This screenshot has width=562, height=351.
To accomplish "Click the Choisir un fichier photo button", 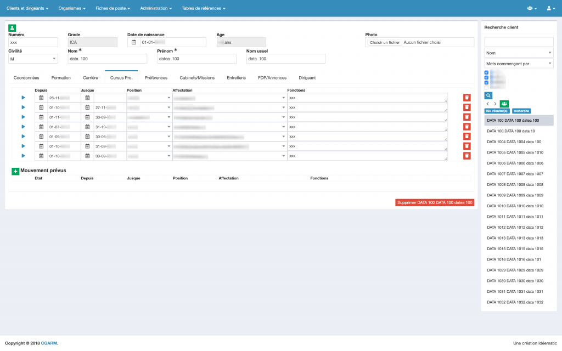I will click(x=385, y=42).
